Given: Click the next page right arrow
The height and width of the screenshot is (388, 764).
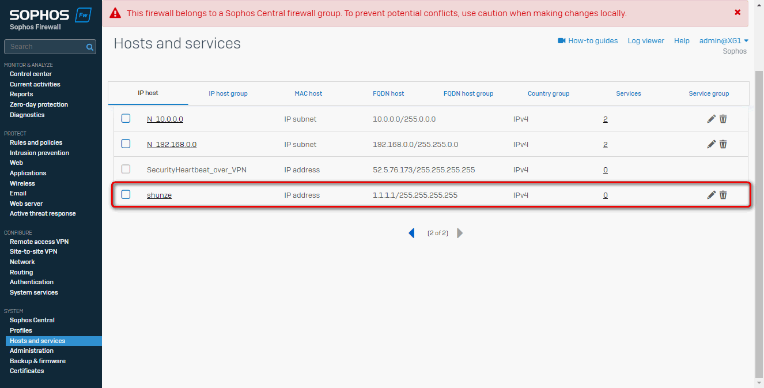Looking at the screenshot, I should coord(460,233).
